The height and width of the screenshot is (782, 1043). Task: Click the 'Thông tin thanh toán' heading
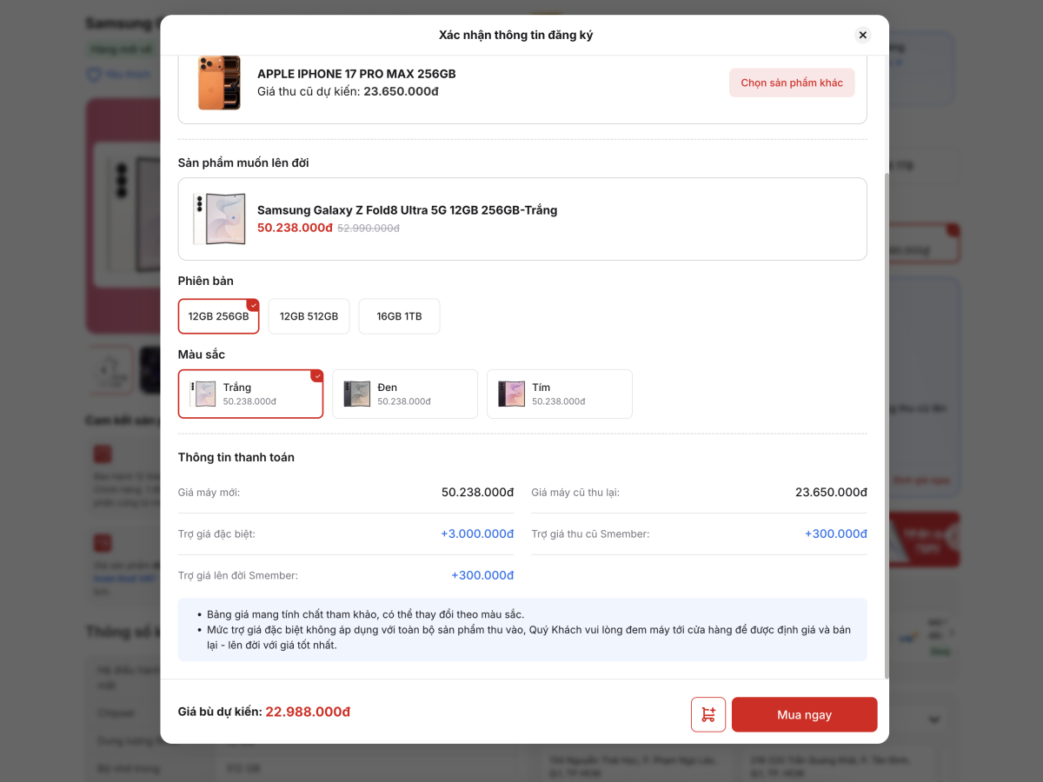point(236,457)
